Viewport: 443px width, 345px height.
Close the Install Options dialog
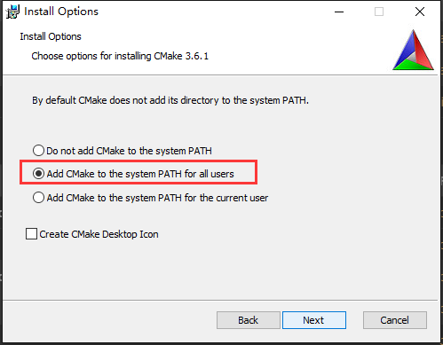(x=420, y=12)
